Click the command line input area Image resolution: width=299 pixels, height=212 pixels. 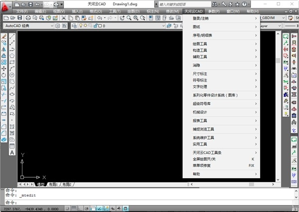tap(149, 202)
